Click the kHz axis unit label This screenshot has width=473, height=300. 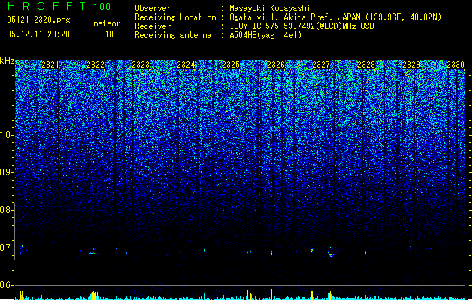click(x=7, y=61)
